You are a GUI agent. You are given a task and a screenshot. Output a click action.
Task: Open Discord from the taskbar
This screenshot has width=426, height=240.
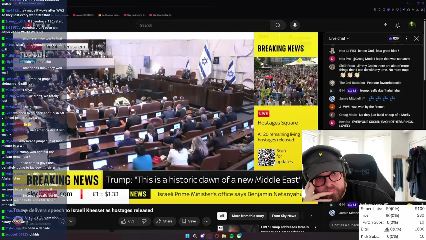click(202, 236)
